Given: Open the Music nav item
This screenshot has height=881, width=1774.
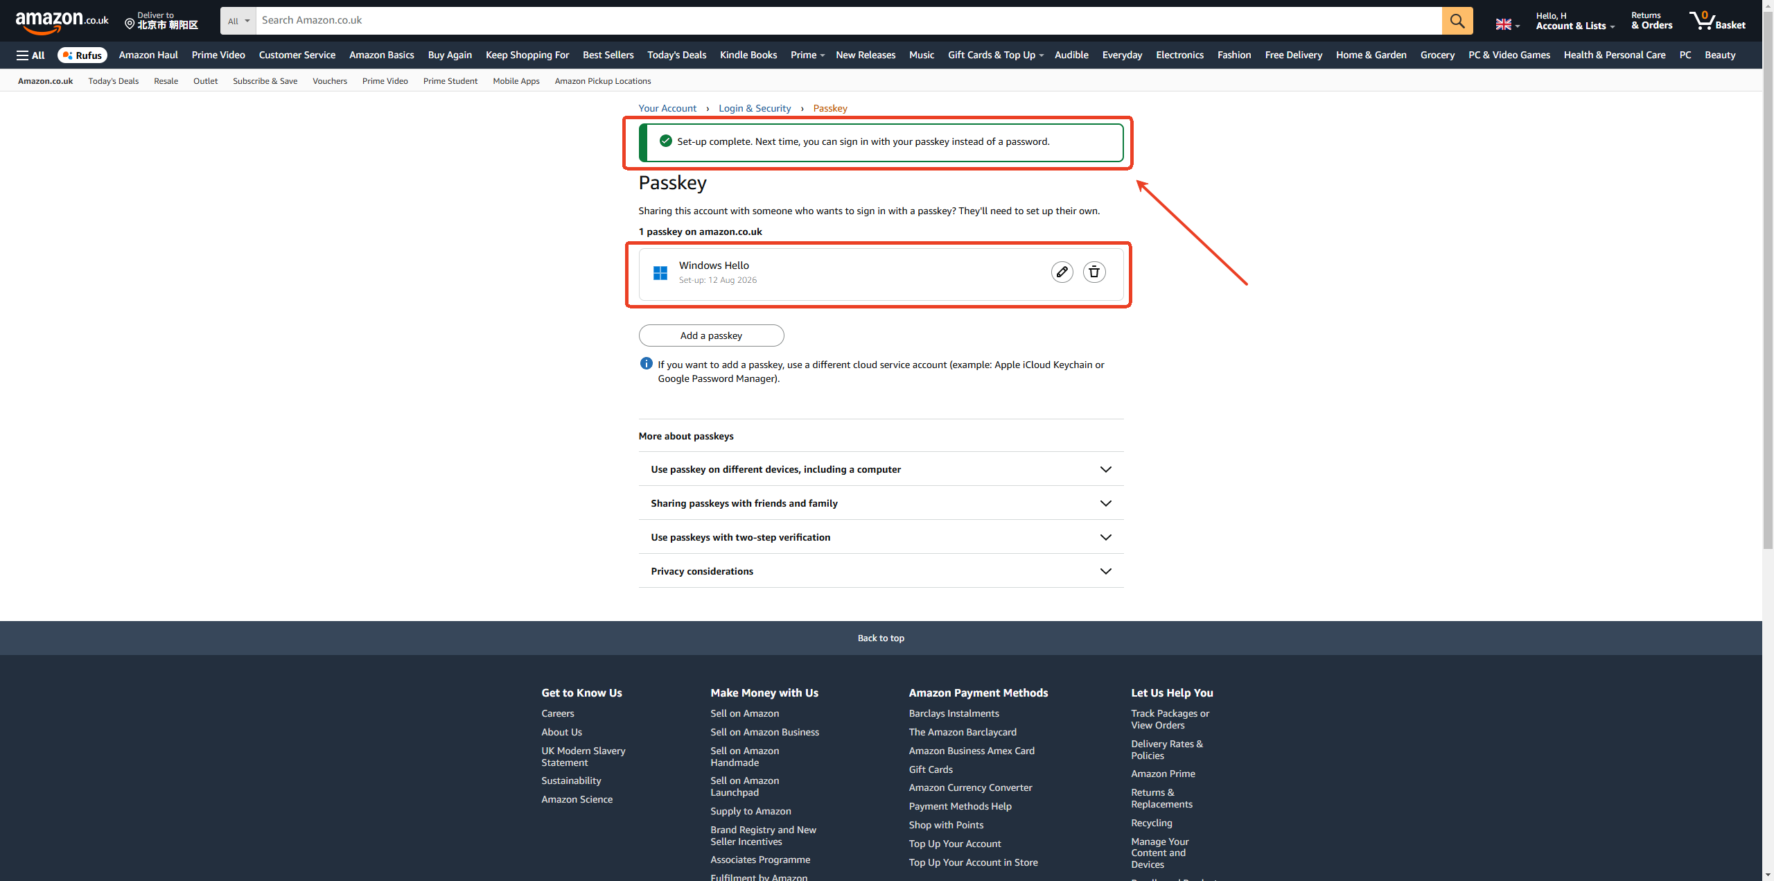Looking at the screenshot, I should click(x=922, y=55).
